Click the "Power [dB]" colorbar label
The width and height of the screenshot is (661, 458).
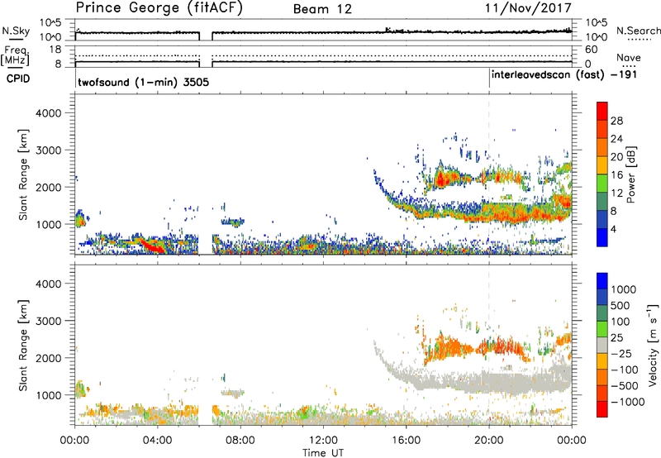[630, 174]
